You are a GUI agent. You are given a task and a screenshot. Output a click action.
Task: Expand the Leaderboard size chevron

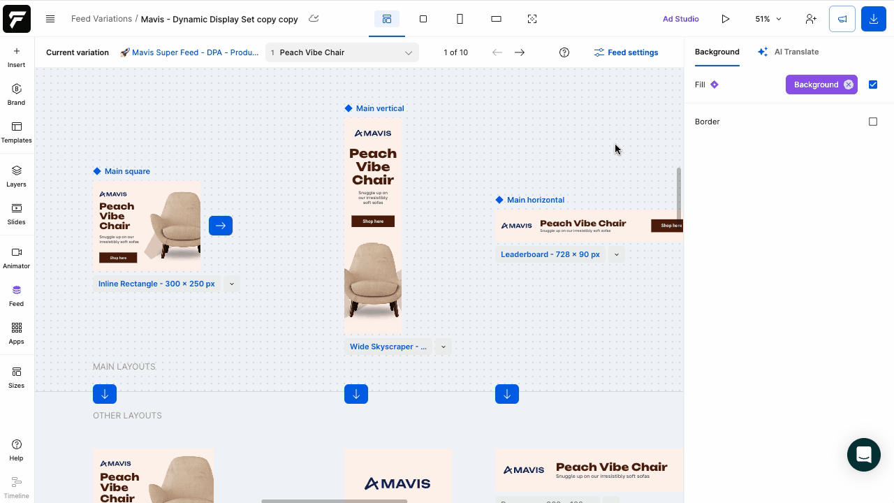[x=616, y=254]
